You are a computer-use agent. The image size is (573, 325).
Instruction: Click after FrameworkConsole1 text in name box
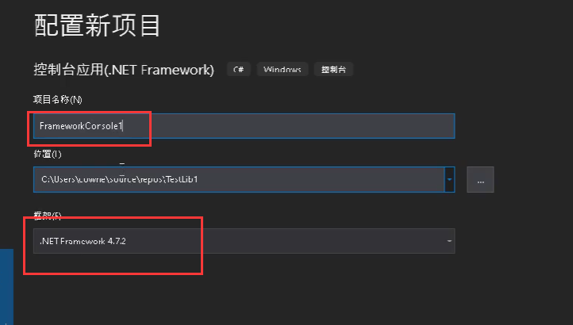(123, 126)
